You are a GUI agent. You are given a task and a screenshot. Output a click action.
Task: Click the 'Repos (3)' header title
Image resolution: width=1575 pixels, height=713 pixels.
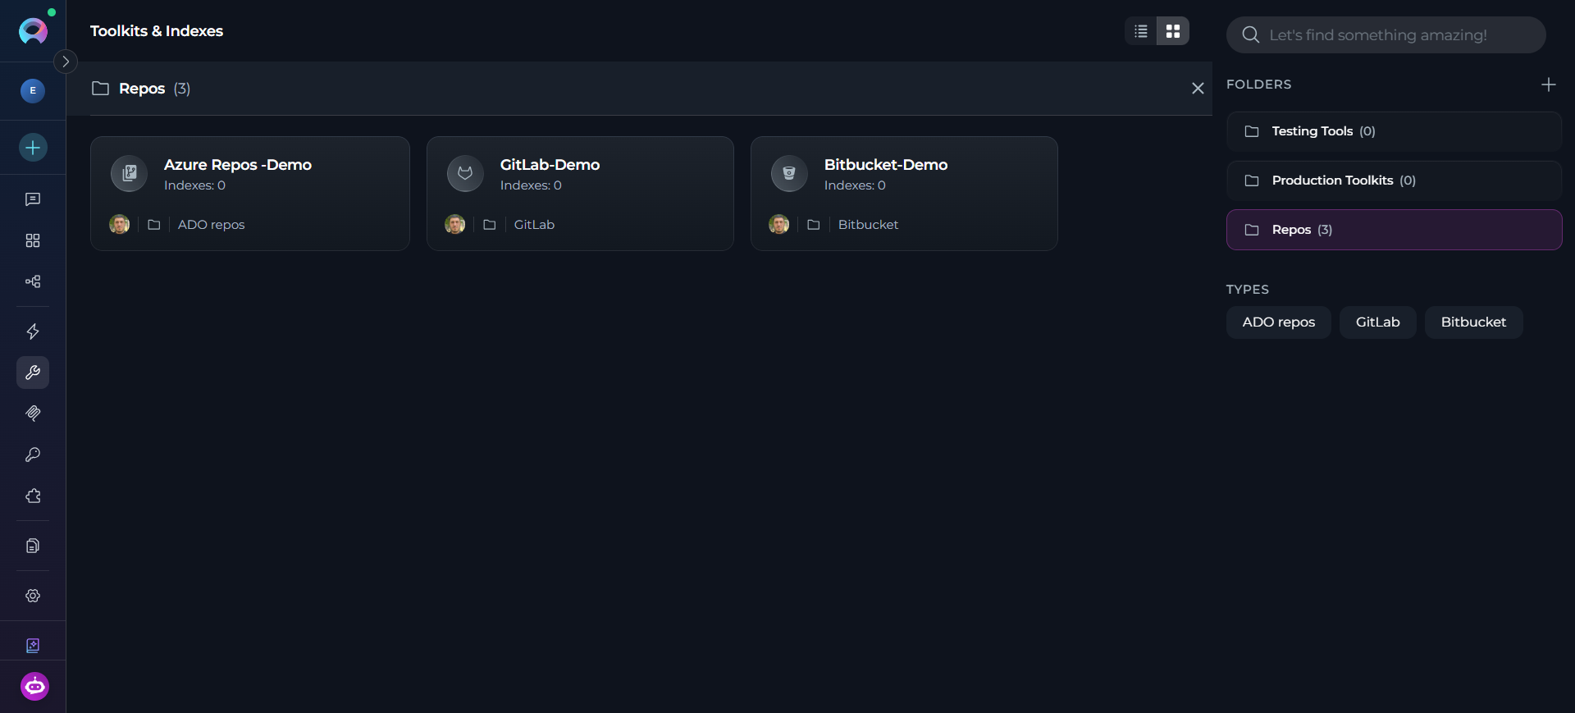click(x=154, y=89)
